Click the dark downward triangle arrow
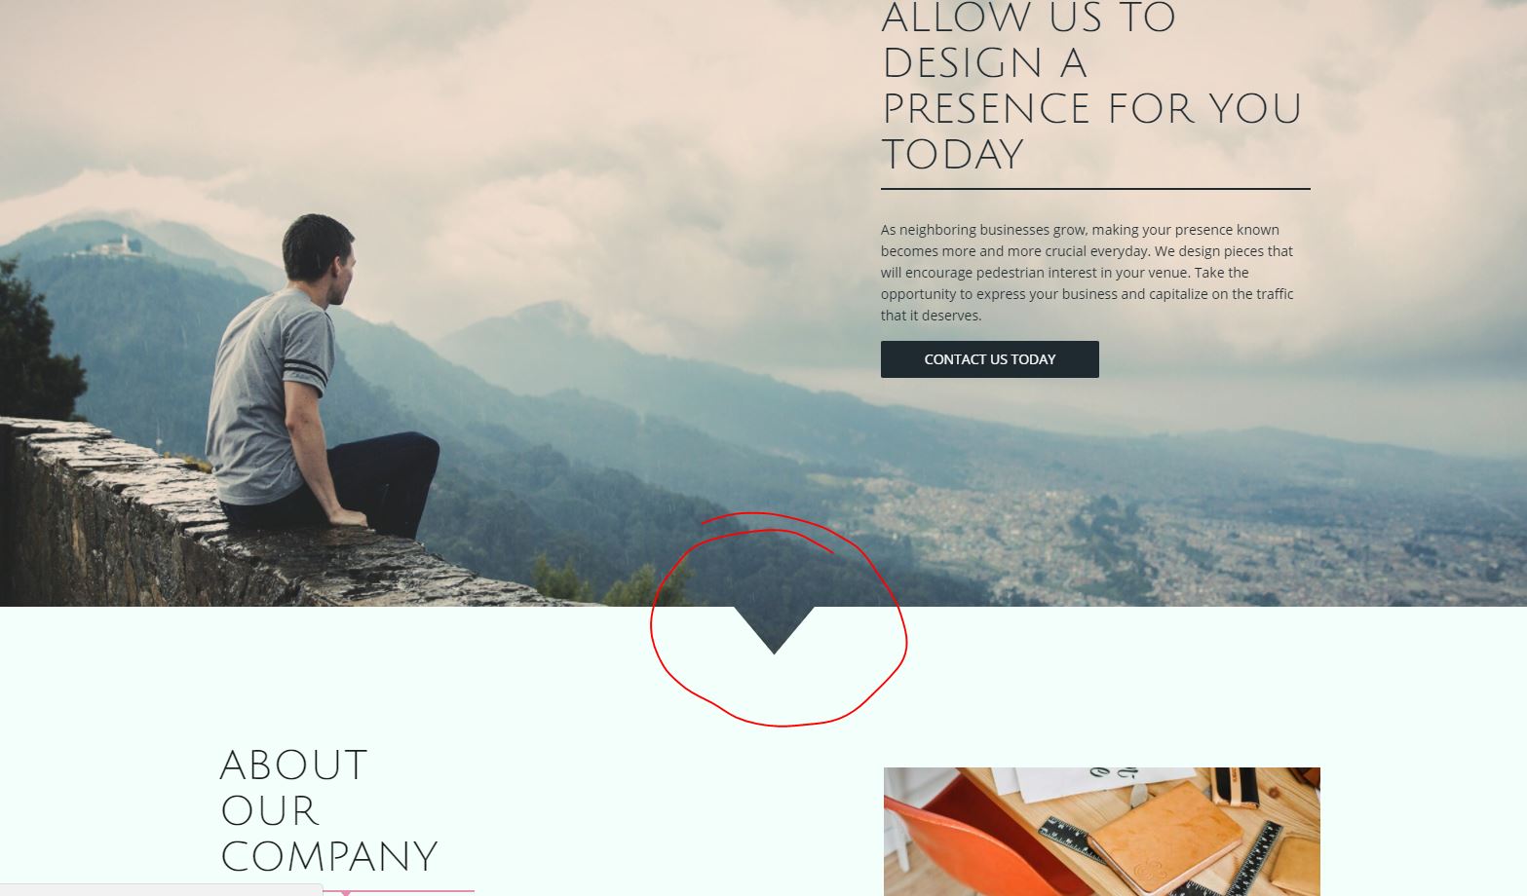The height and width of the screenshot is (896, 1527). [775, 629]
